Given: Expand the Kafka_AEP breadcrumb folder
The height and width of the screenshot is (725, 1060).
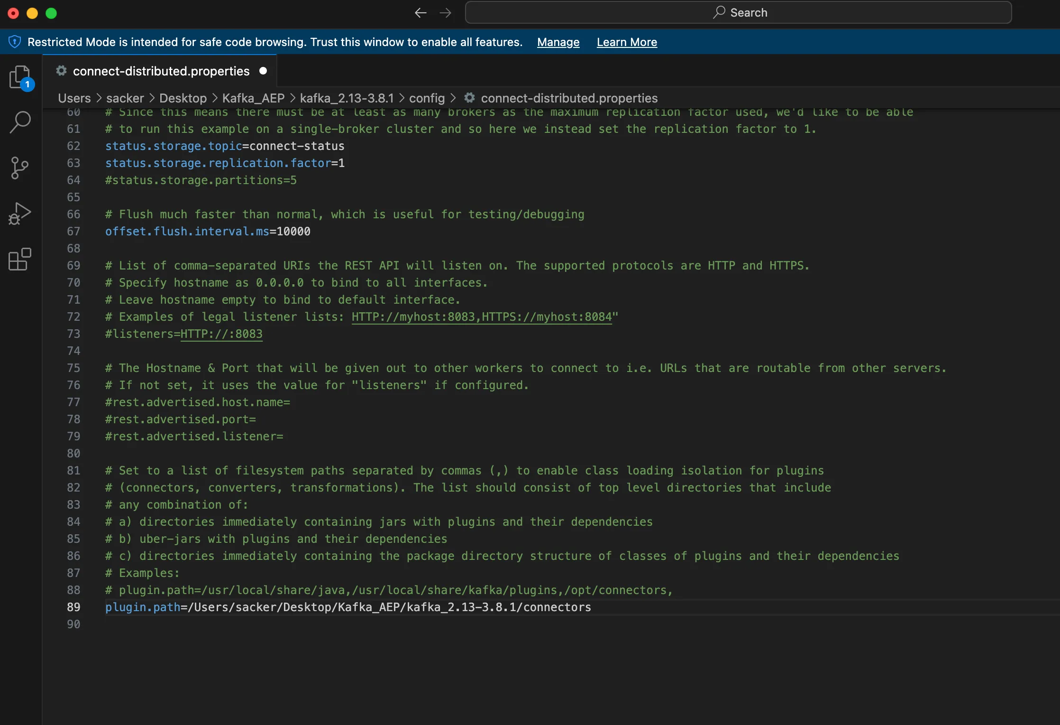Looking at the screenshot, I should [x=253, y=98].
